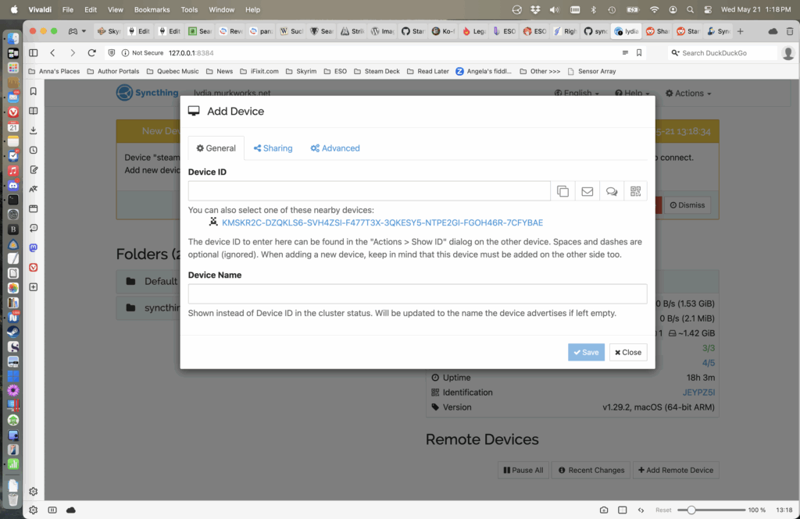Switch to the Advanced tab
The width and height of the screenshot is (800, 519).
point(335,148)
